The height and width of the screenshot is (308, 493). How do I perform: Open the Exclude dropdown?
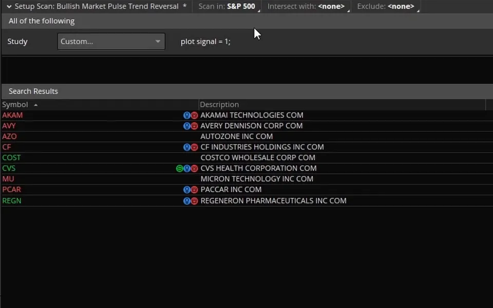(x=388, y=6)
